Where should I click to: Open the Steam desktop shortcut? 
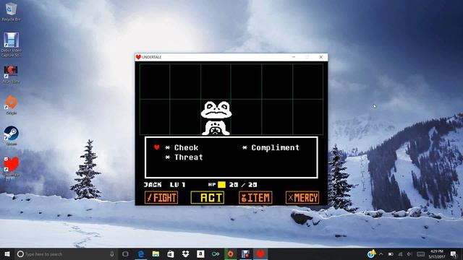click(12, 136)
